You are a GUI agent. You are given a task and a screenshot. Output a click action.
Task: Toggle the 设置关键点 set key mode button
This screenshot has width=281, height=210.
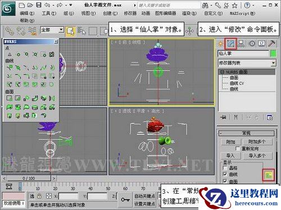click(x=144, y=204)
